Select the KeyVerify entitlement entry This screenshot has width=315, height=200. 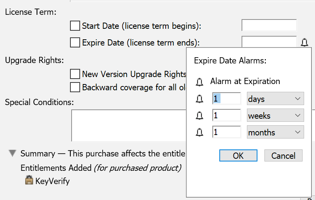point(52,181)
